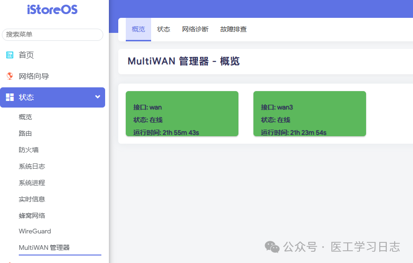Click the 接口: wan3 label
The width and height of the screenshot is (413, 263).
pos(277,107)
